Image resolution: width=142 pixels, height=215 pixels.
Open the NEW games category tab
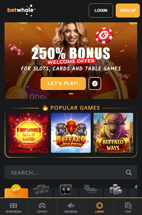[16, 191]
